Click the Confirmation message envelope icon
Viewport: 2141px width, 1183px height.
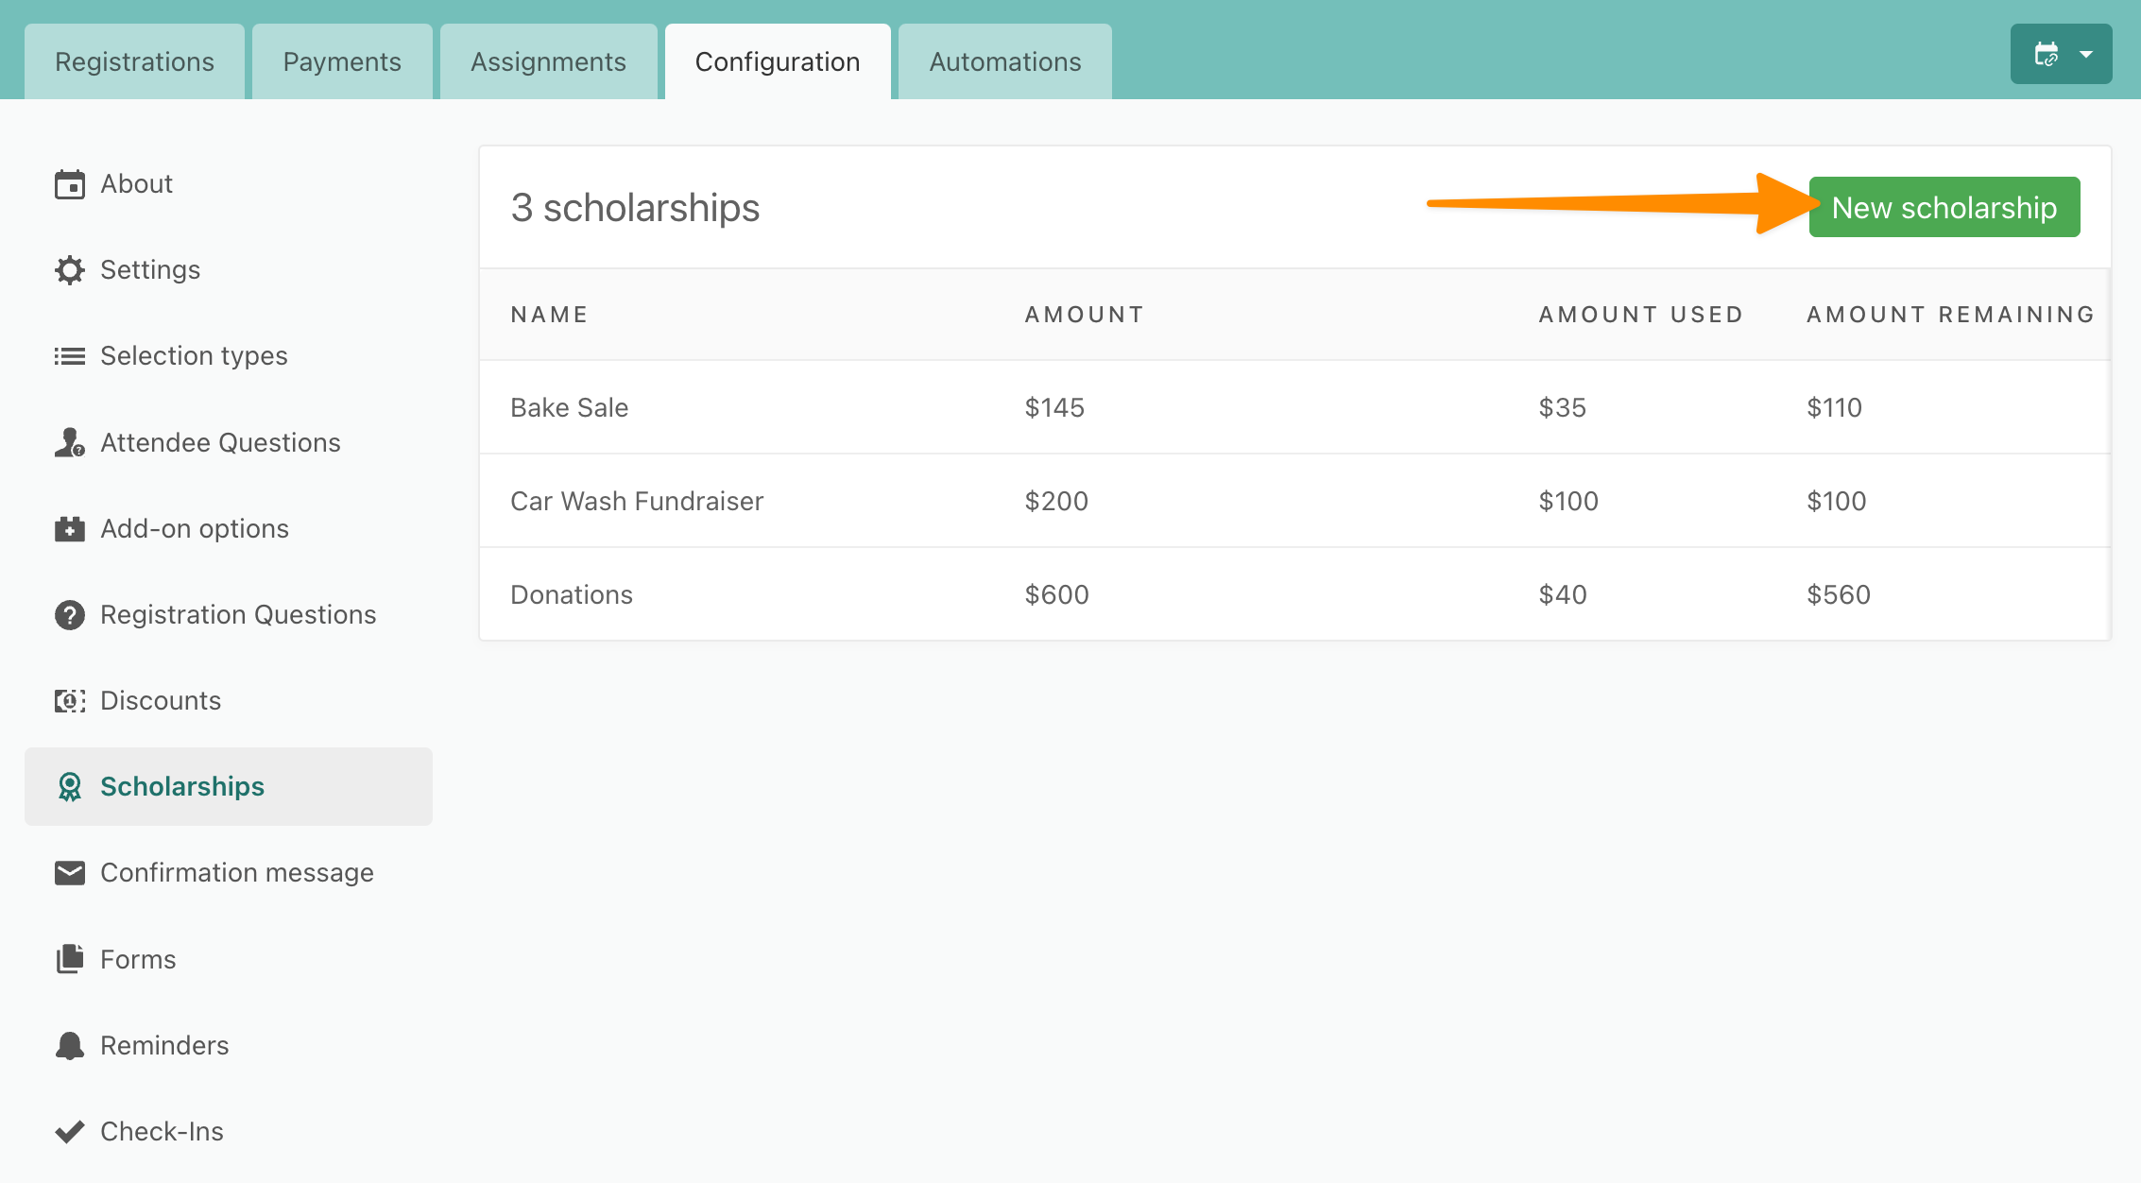pos(70,873)
